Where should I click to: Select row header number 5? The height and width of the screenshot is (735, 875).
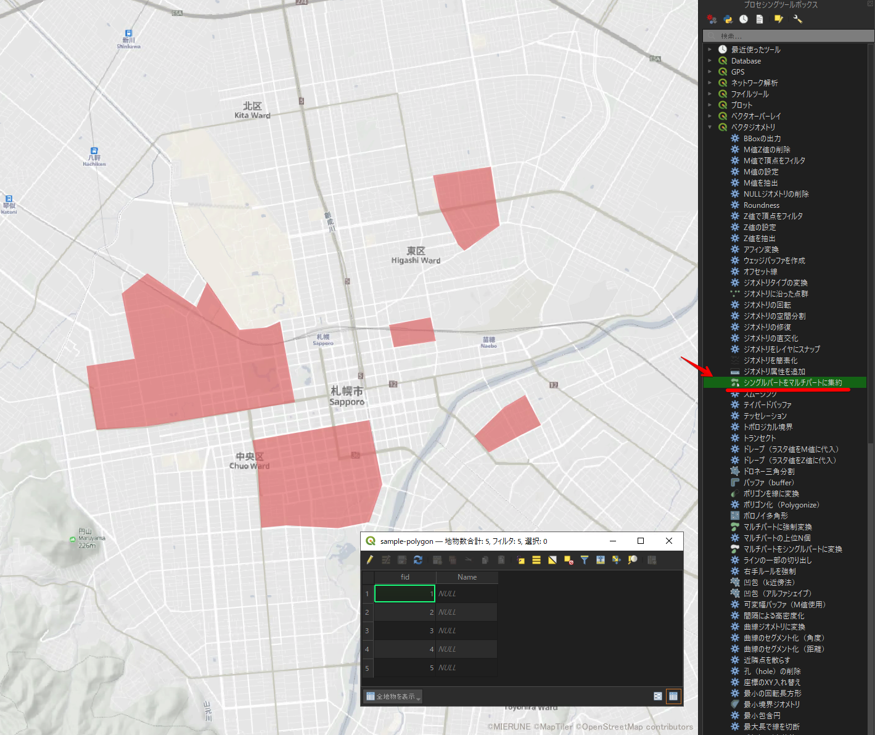(367, 668)
